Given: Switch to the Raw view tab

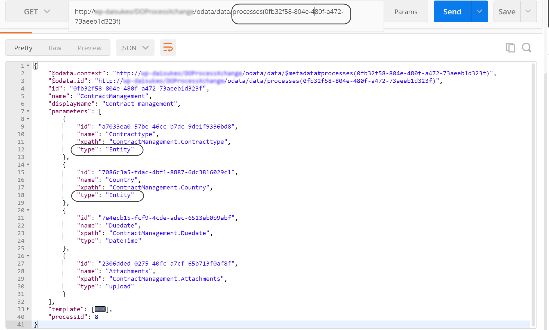Looking at the screenshot, I should click(x=55, y=48).
